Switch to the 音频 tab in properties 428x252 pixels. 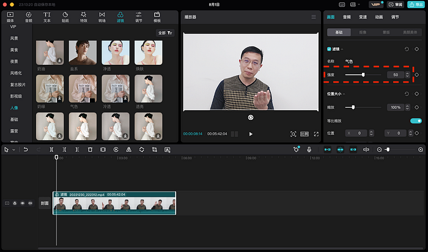coord(347,17)
